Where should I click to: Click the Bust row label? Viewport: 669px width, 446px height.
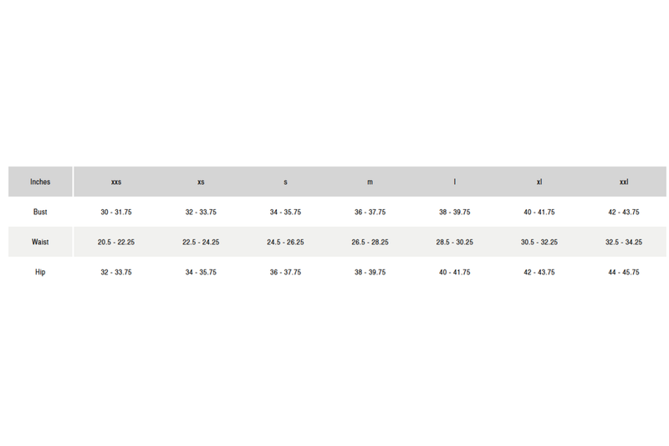tap(40, 212)
